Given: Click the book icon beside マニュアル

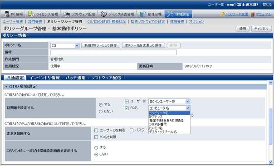Looking at the screenshot, I should [x=253, y=15].
